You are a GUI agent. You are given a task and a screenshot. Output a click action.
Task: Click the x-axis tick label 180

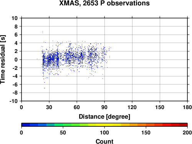187,107
